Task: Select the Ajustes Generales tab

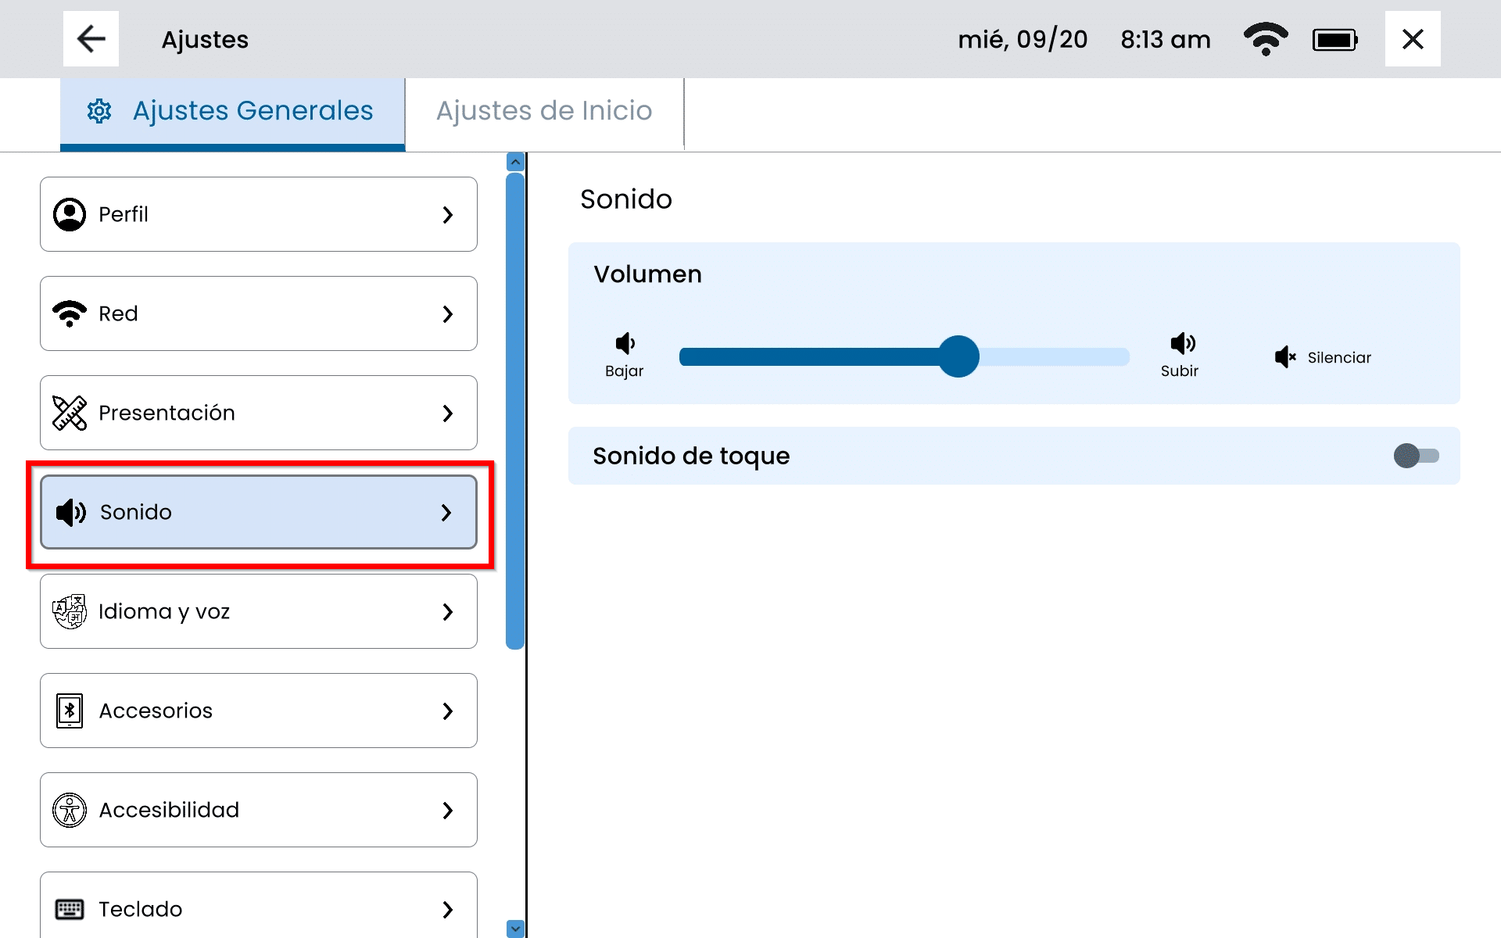Action: pyautogui.click(x=233, y=111)
